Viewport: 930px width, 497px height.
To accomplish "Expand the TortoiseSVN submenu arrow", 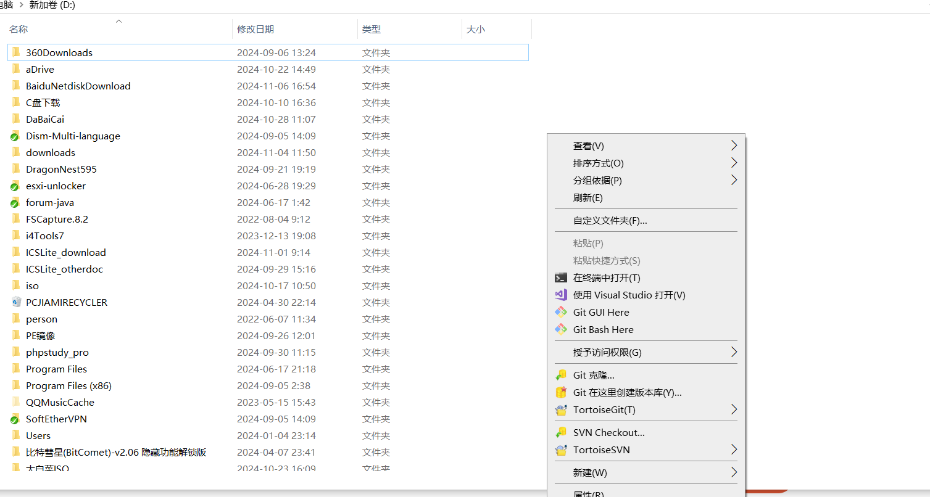I will [734, 450].
